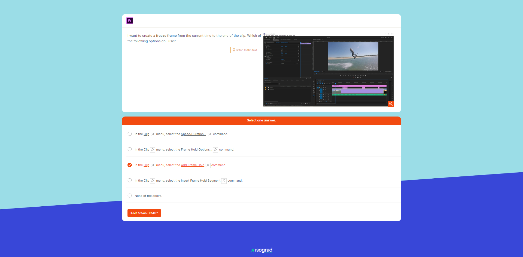The height and width of the screenshot is (257, 523).
Task: Click the orange zoom icon on the Premiere screenshot
Action: pos(391,104)
